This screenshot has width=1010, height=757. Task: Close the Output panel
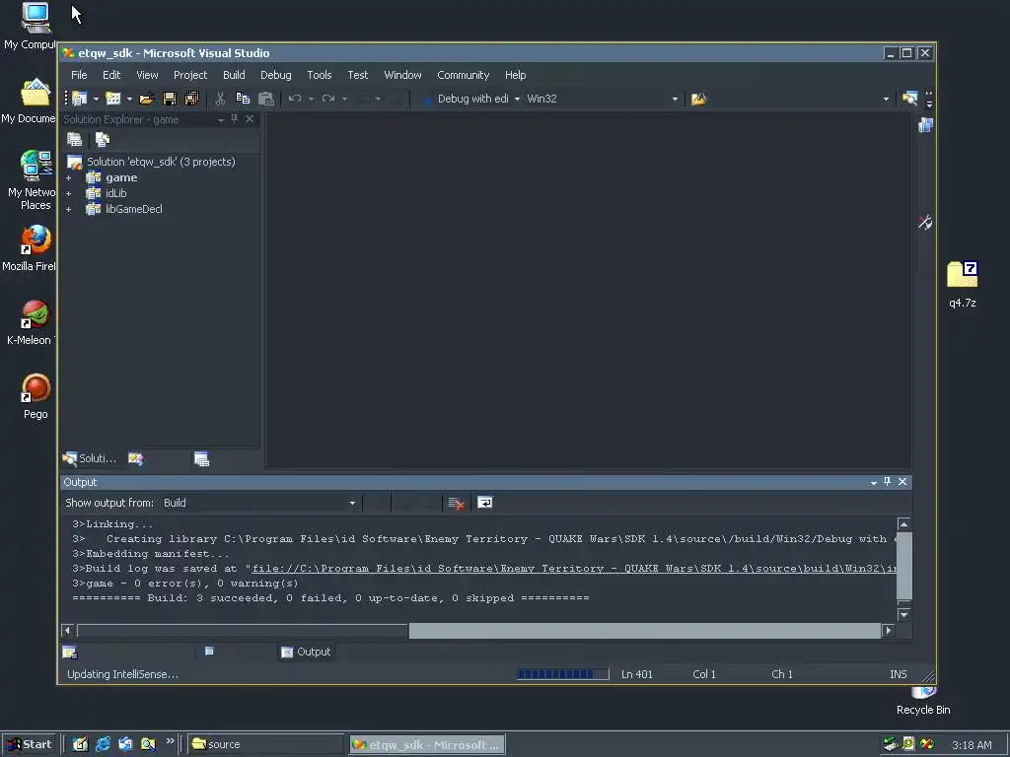point(902,481)
